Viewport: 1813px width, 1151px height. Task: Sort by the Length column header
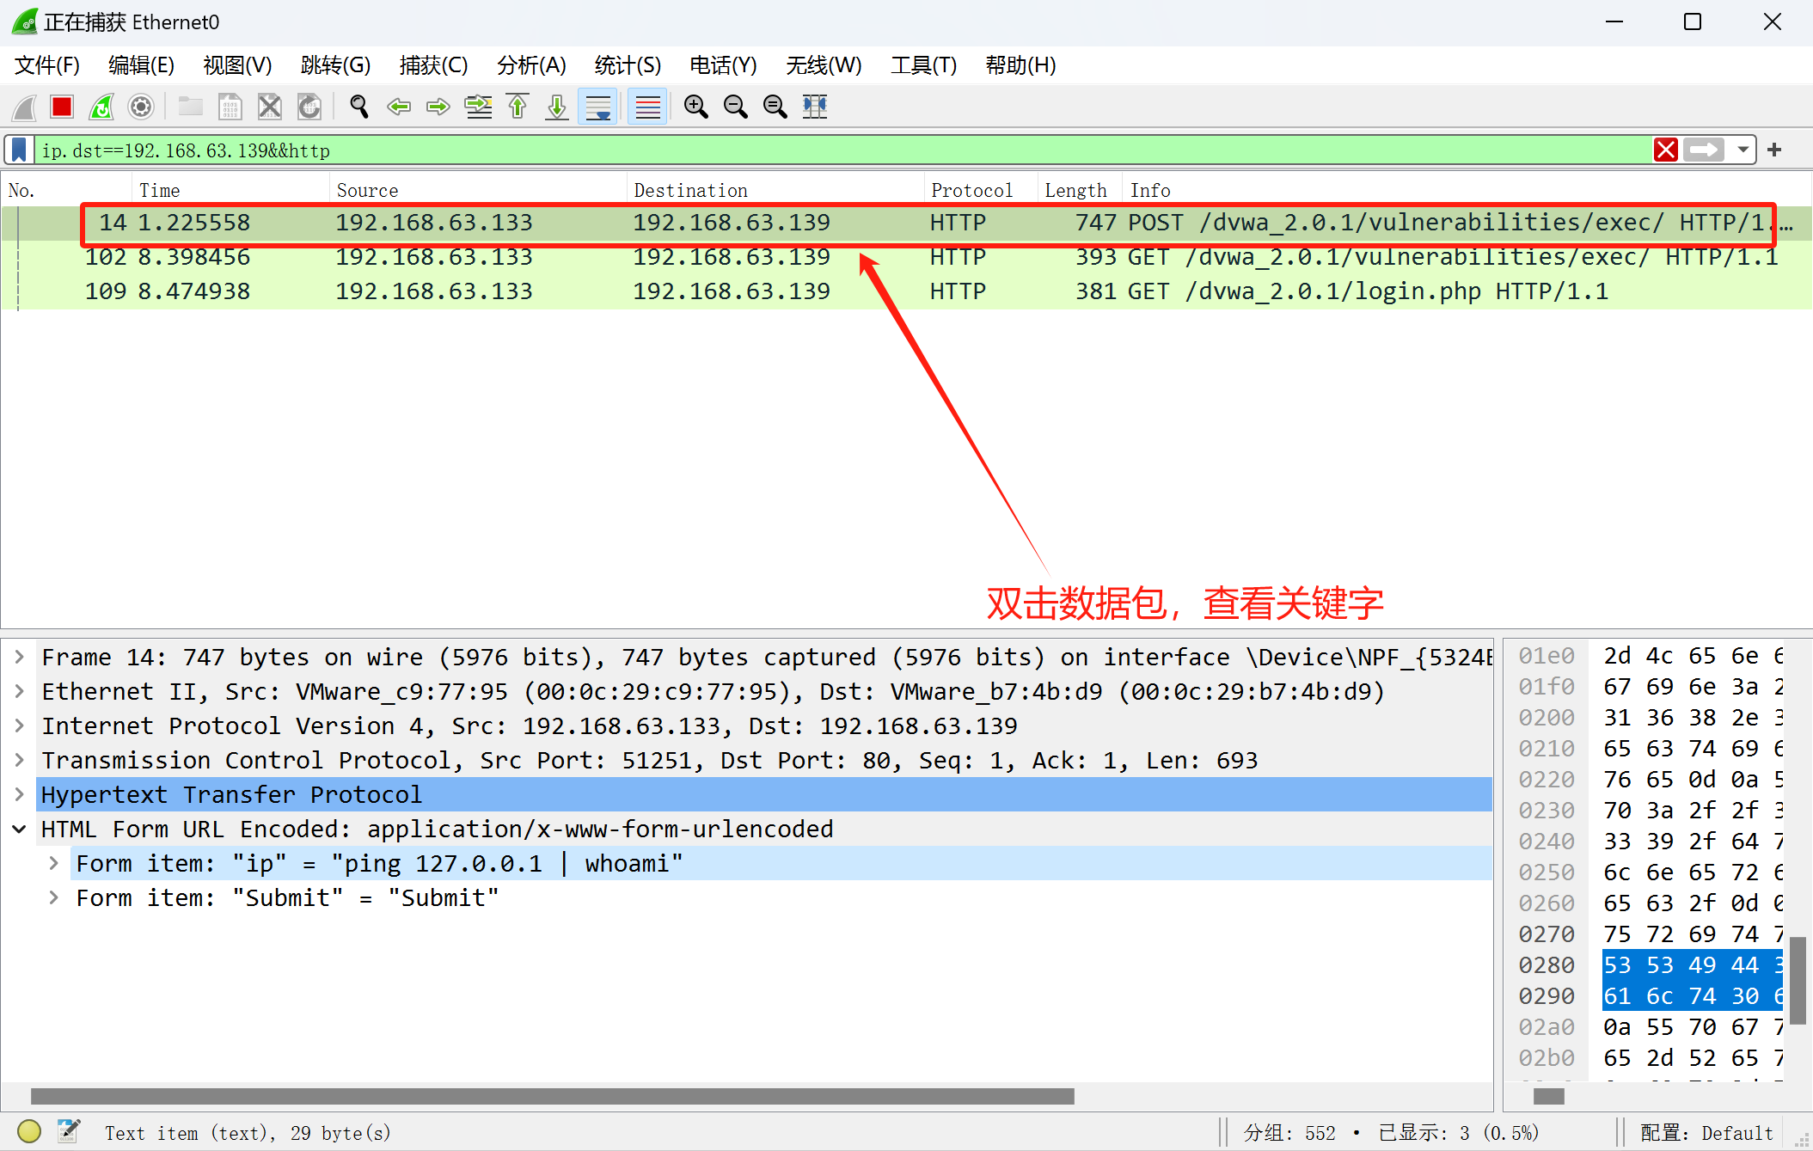click(x=1080, y=190)
